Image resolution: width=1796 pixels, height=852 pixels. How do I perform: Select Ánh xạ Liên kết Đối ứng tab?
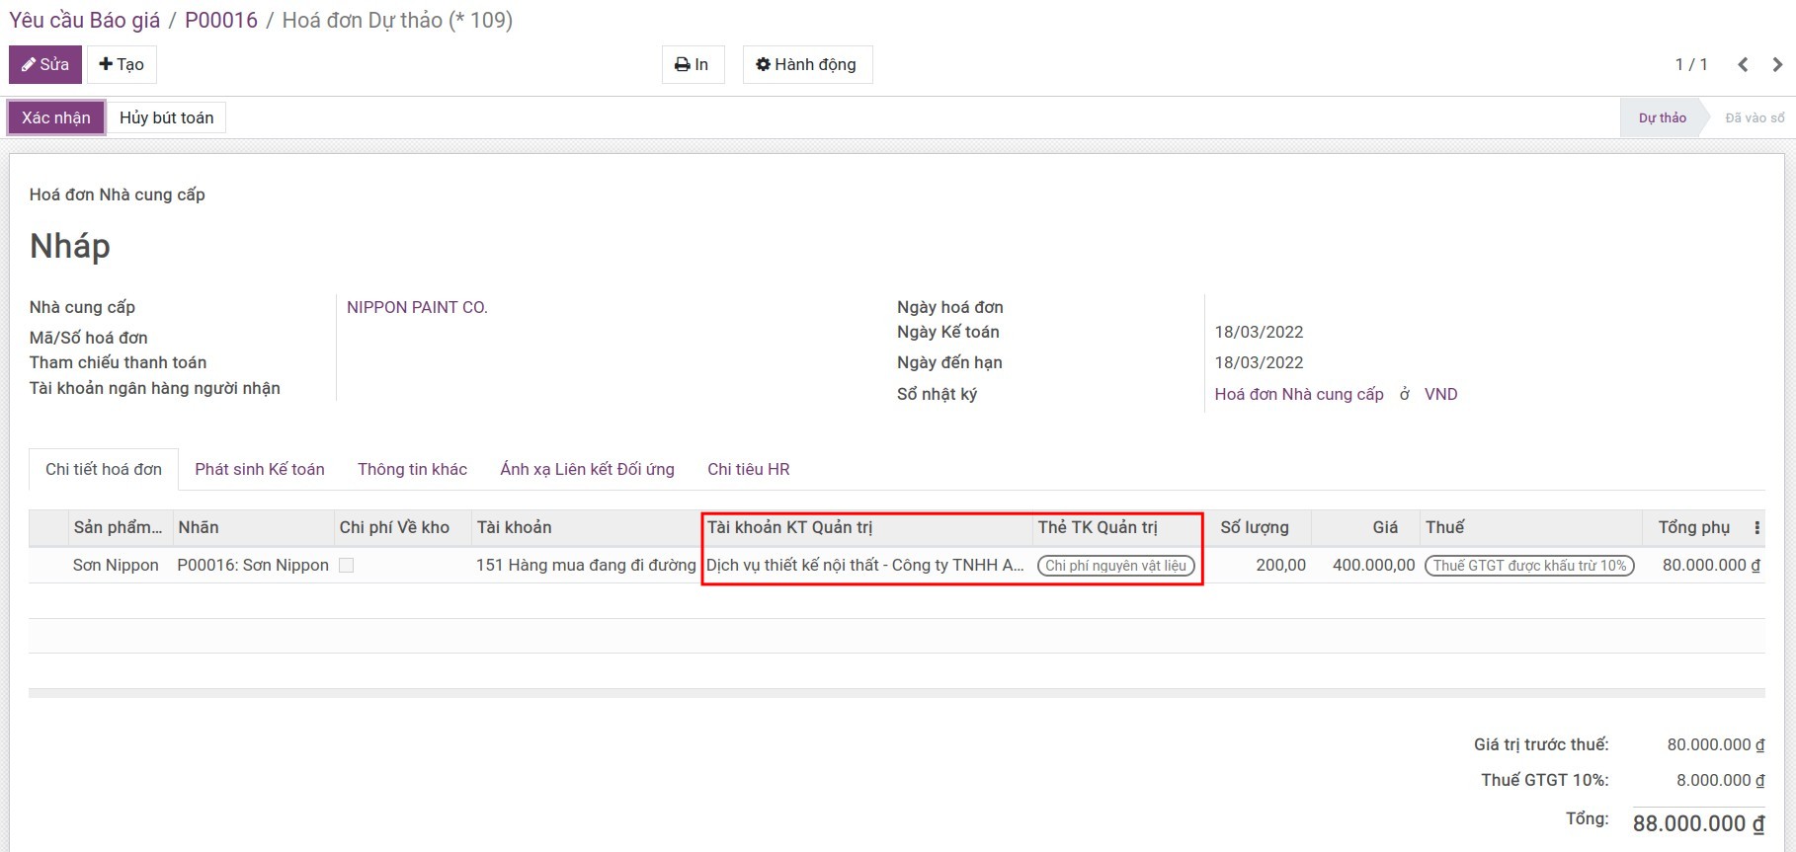tap(587, 470)
